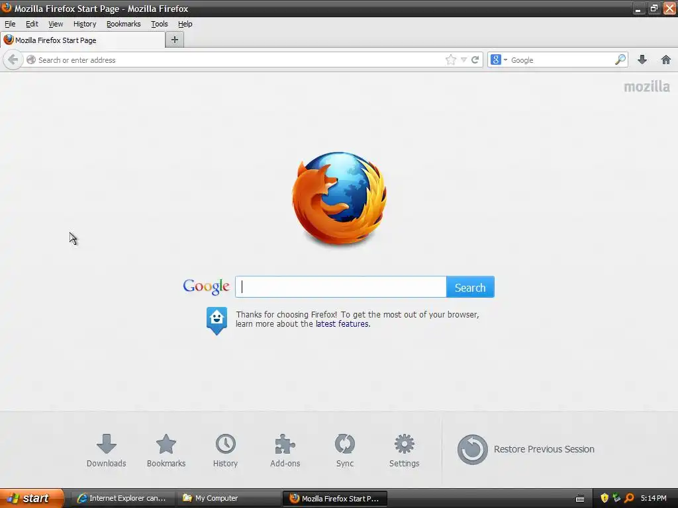678x508 pixels.
Task: Focus the start page Google search field
Action: [341, 287]
